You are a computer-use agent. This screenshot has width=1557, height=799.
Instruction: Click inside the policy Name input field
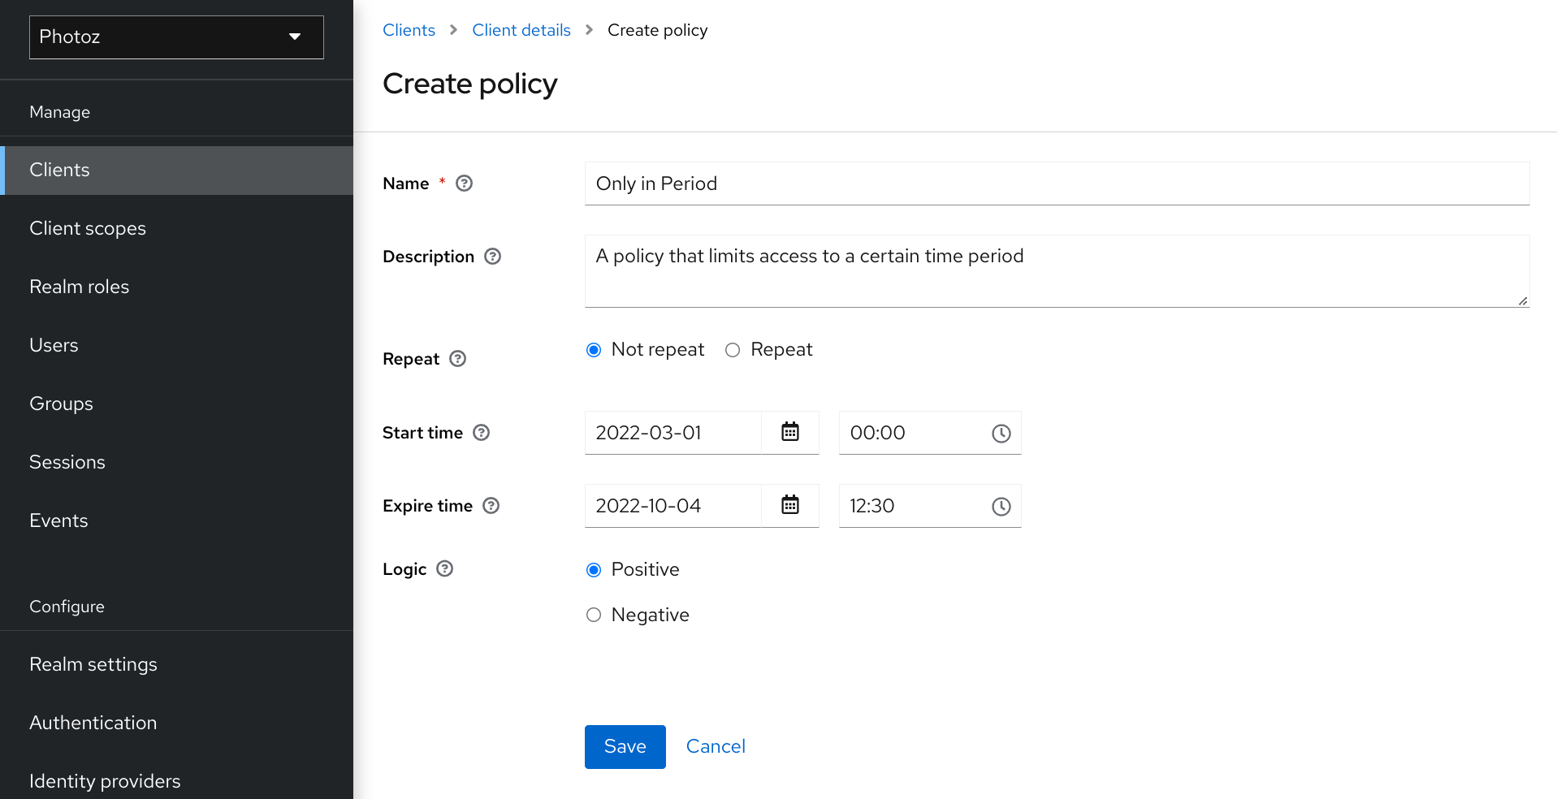[x=893, y=184]
